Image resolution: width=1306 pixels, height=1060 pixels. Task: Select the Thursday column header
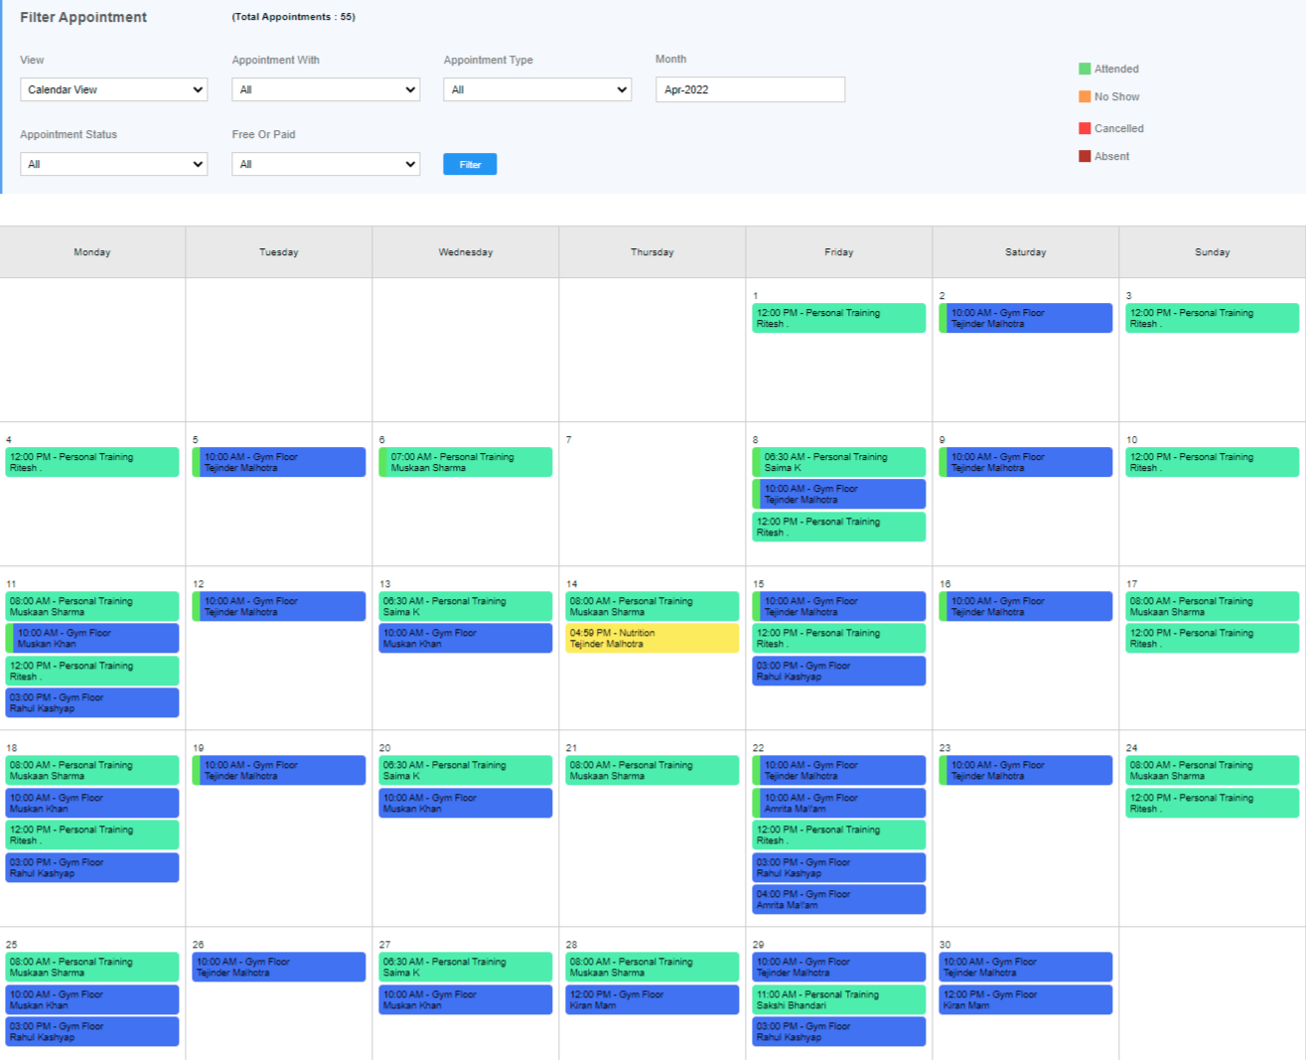tap(653, 252)
